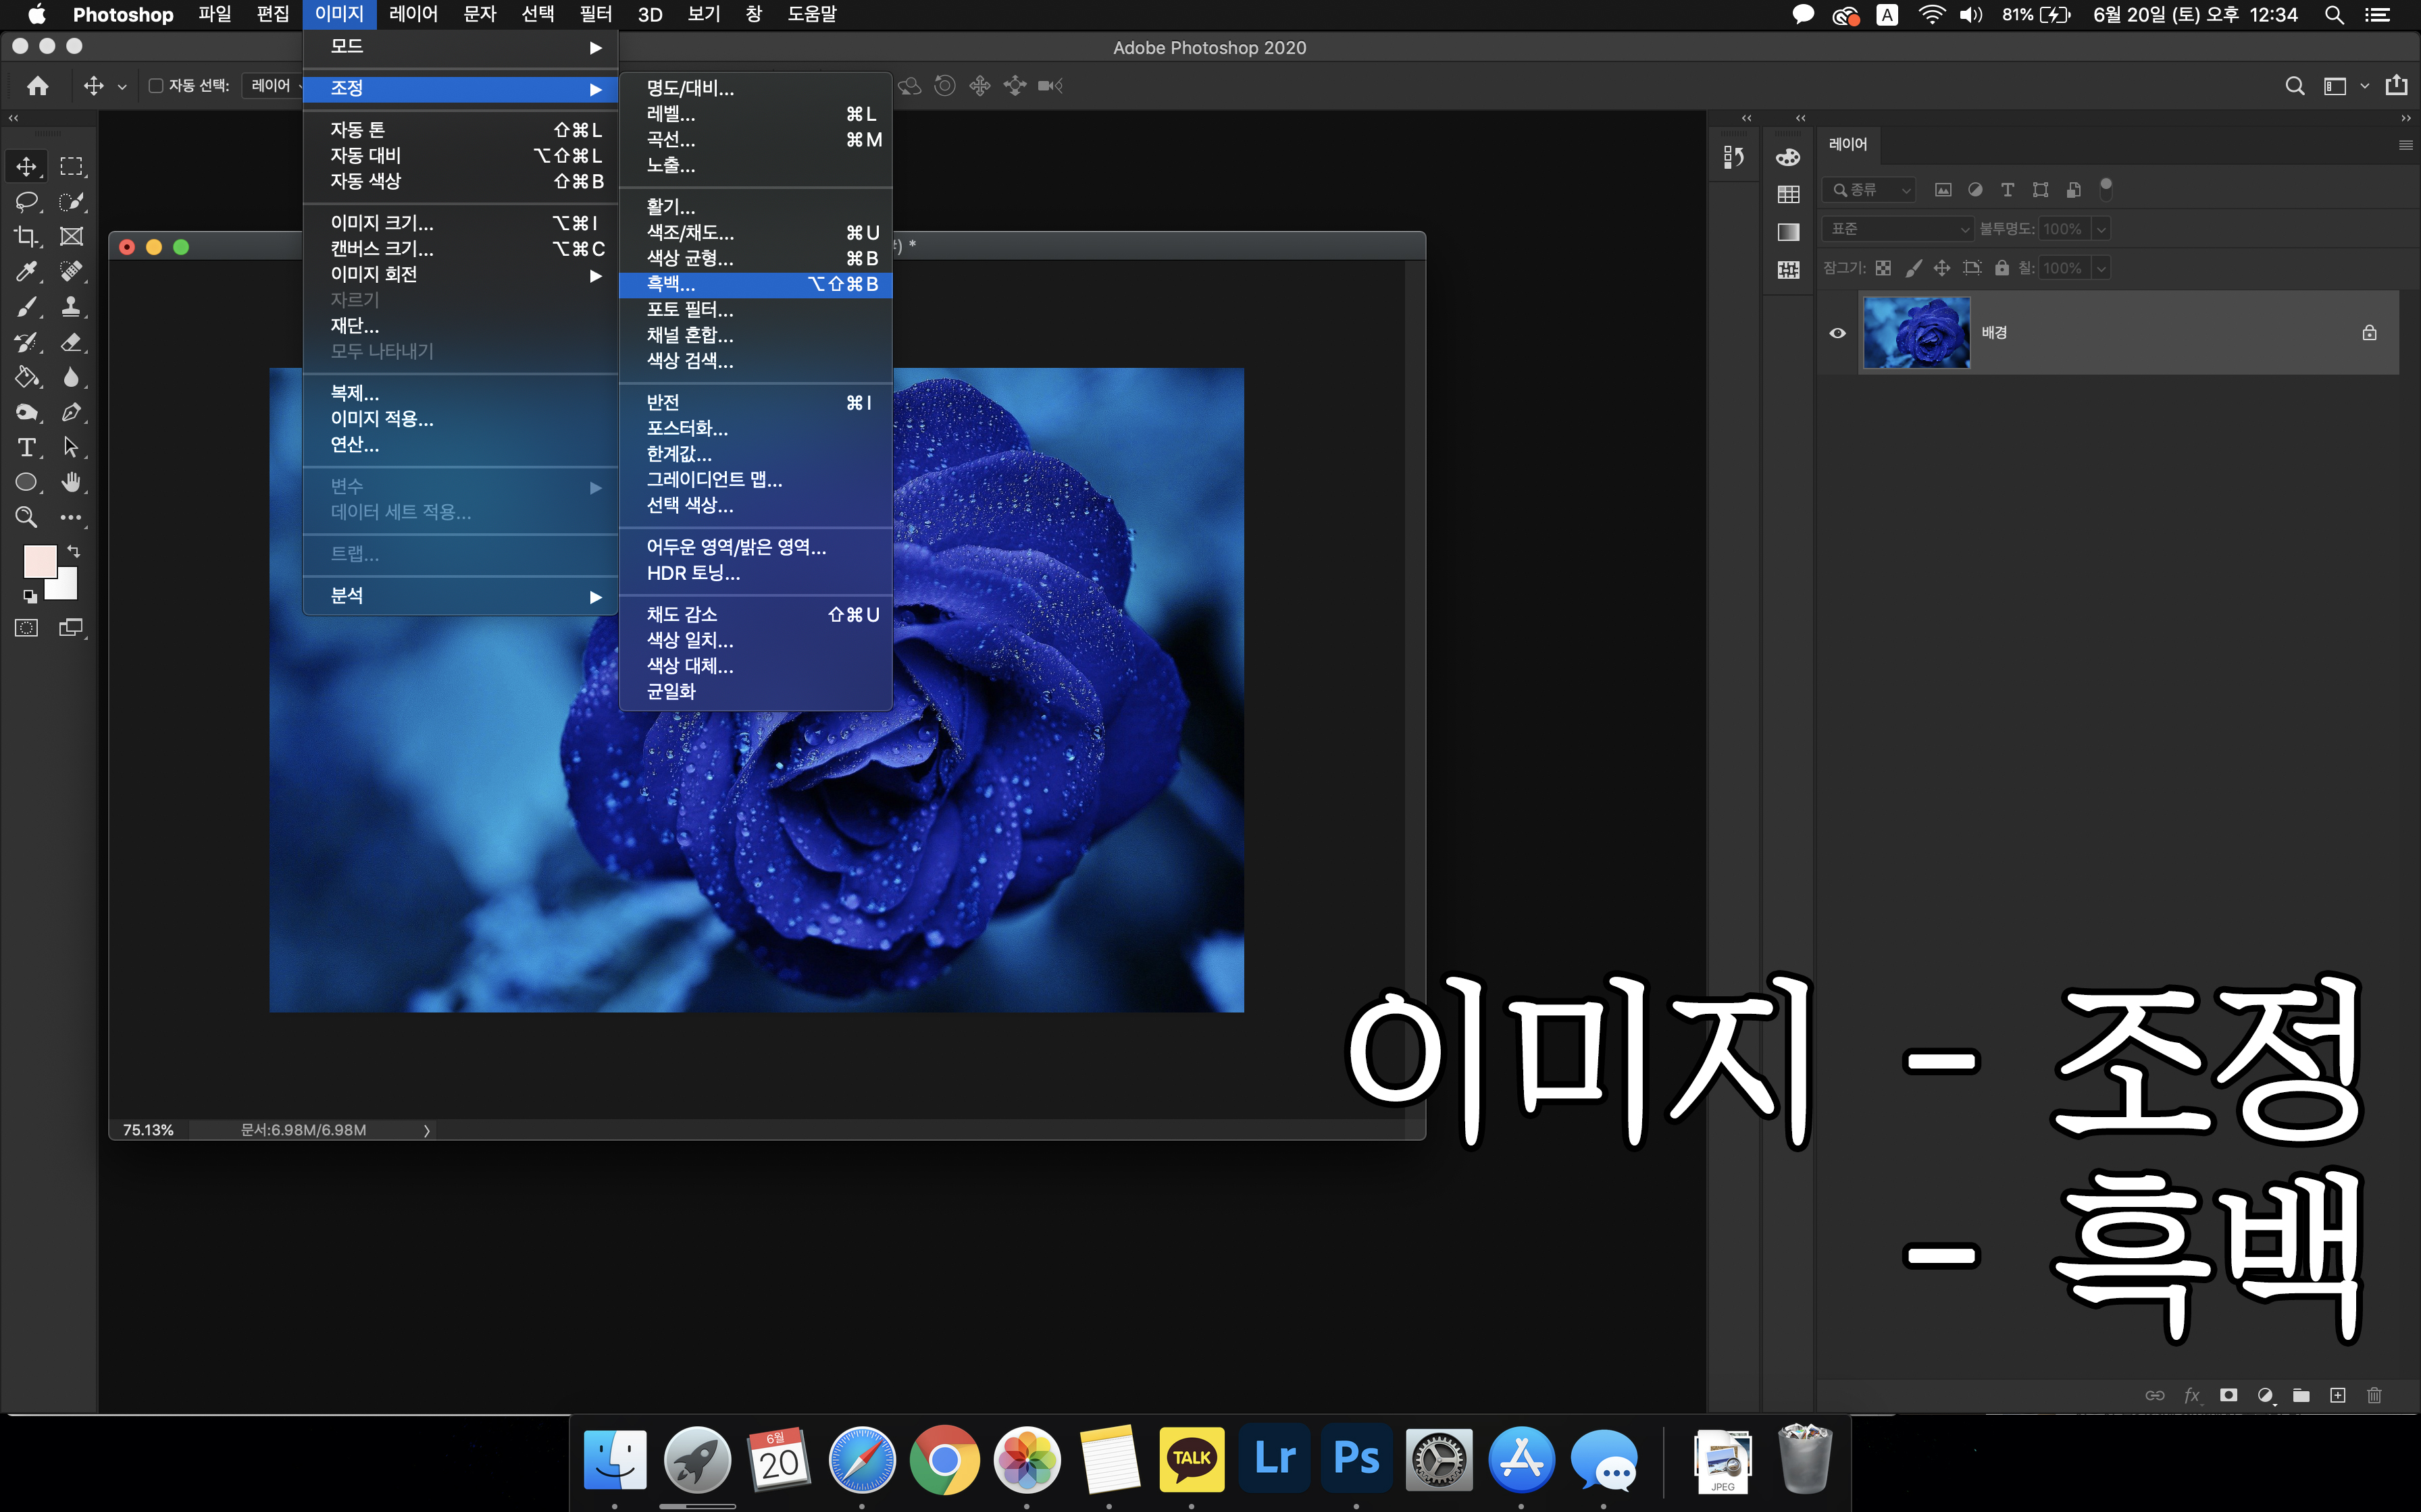Toggle the layer filter switch
The height and width of the screenshot is (1512, 2421).
[2105, 188]
